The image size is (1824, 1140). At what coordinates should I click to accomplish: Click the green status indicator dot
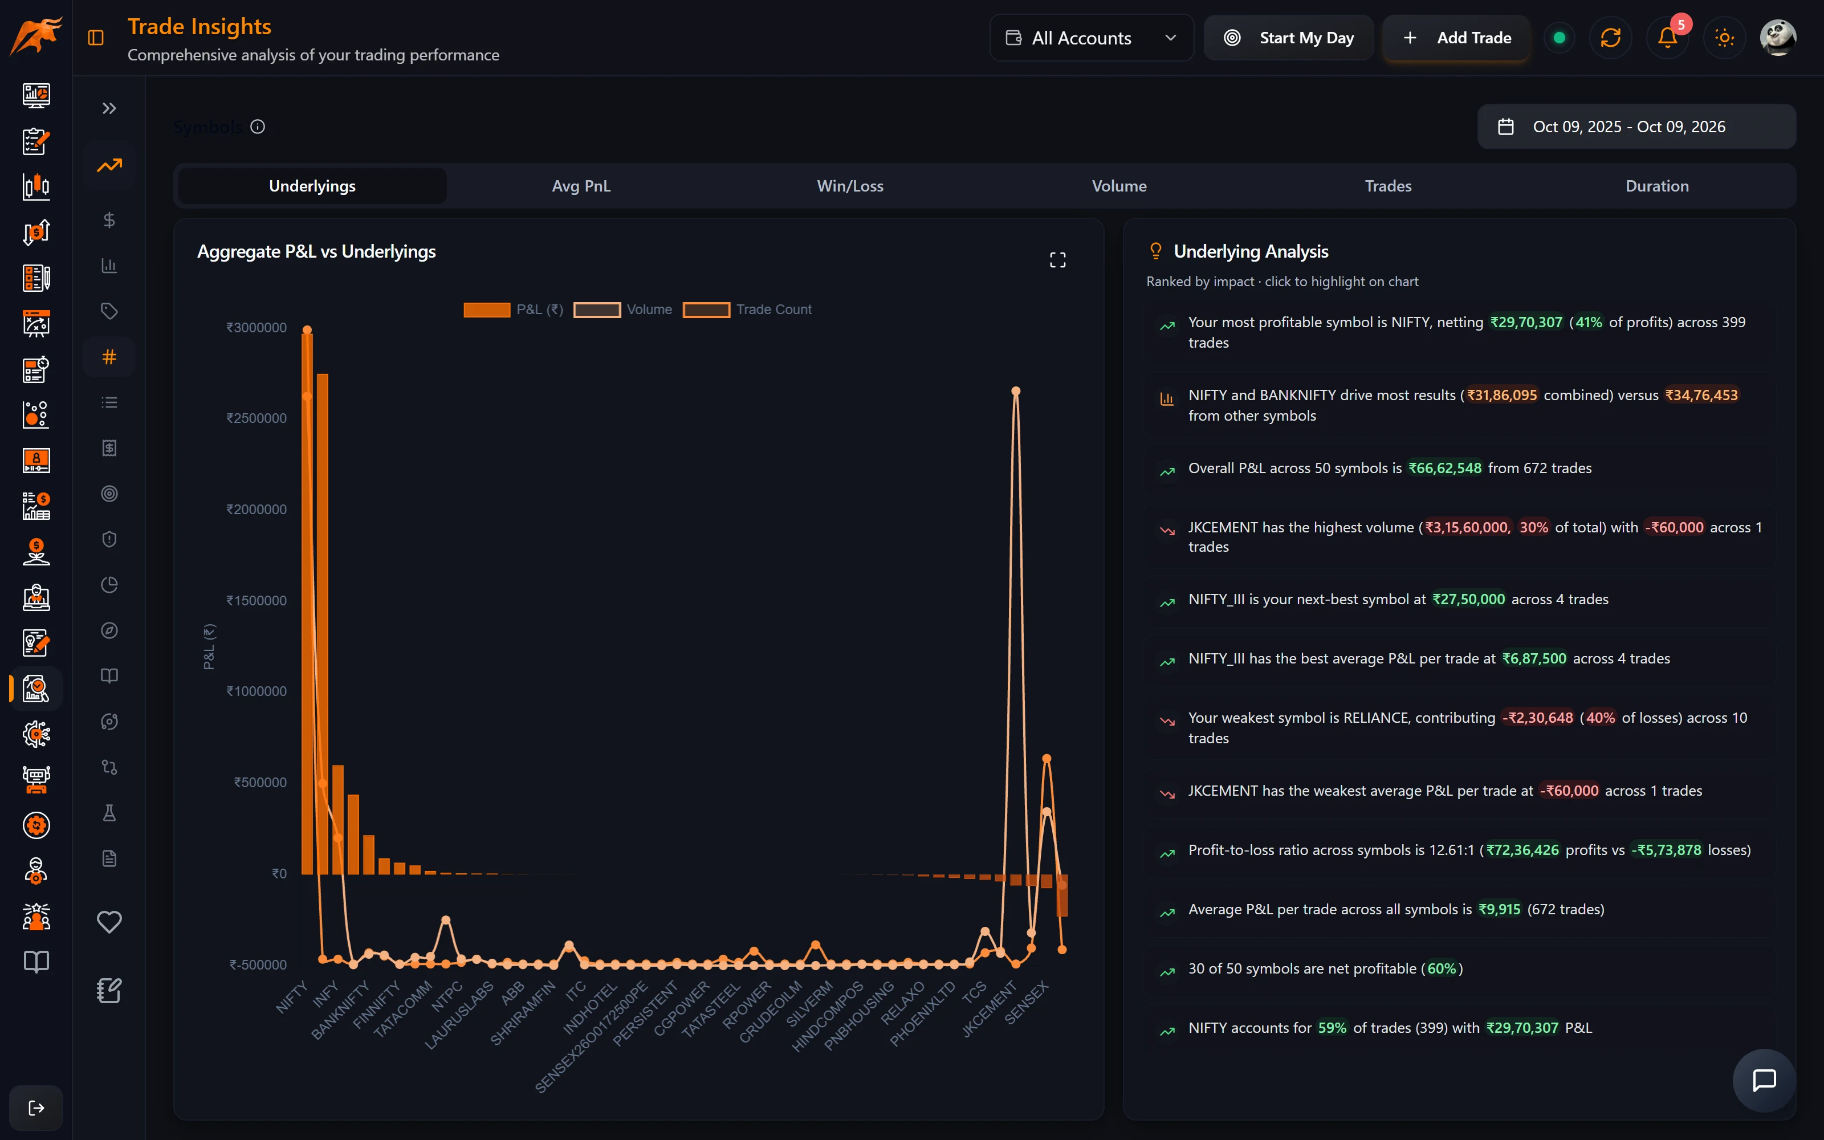tap(1560, 38)
